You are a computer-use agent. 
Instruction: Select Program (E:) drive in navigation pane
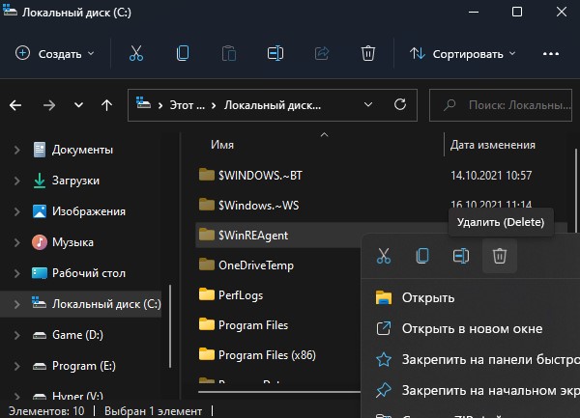(83, 366)
